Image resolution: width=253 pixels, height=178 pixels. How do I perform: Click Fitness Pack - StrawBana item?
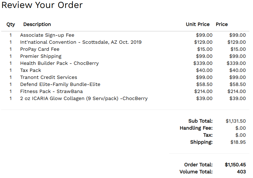click(51, 91)
